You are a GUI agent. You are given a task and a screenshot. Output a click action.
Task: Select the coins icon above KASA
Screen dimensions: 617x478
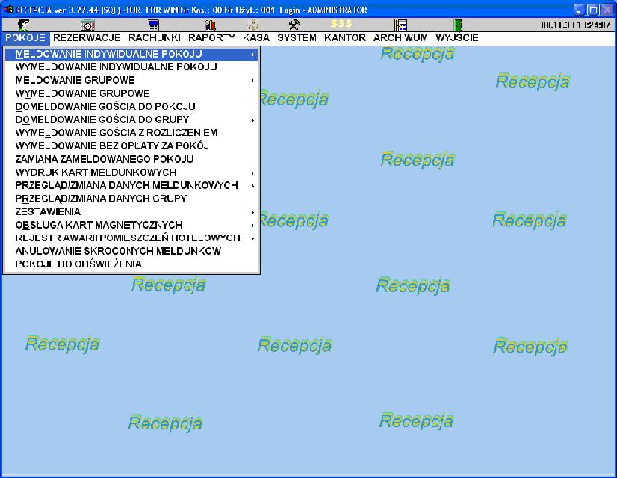pos(254,25)
